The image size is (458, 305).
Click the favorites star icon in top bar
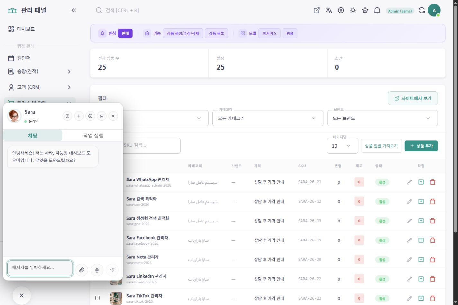[x=365, y=10]
